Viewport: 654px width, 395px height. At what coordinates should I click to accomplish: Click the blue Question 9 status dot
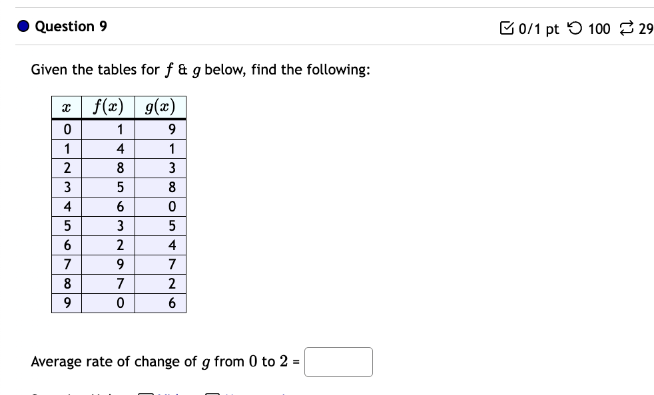pyautogui.click(x=24, y=27)
